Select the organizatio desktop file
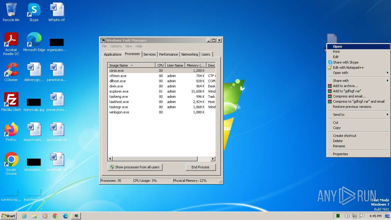Viewport: 391px width, 220px height. pyautogui.click(x=57, y=44)
